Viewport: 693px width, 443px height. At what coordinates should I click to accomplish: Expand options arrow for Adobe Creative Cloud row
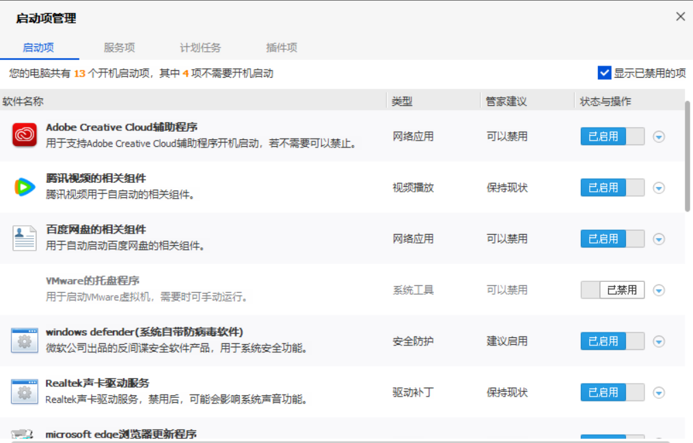pyautogui.click(x=659, y=137)
